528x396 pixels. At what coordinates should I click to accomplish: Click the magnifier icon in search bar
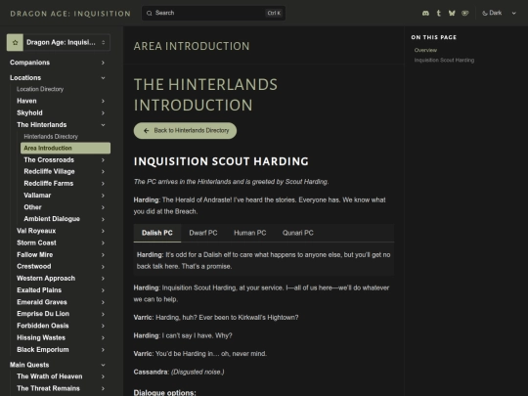[150, 13]
